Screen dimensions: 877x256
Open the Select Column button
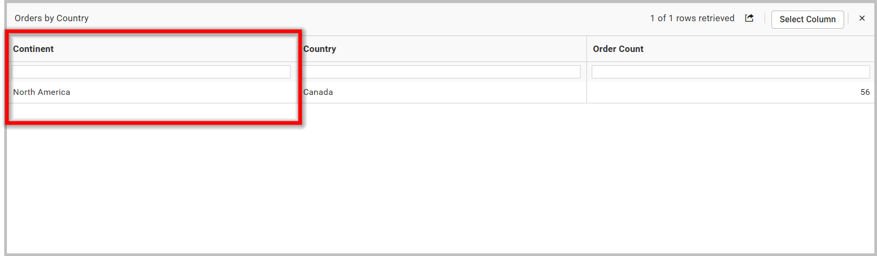tap(807, 20)
